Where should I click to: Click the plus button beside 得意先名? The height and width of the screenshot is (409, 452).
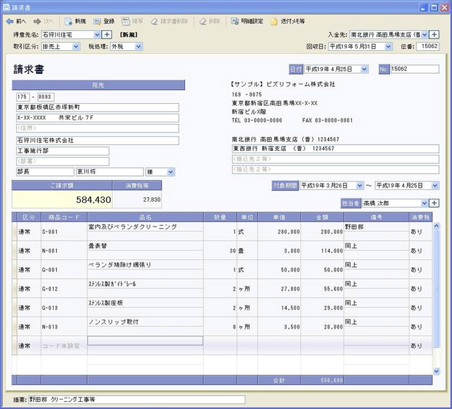[106, 34]
